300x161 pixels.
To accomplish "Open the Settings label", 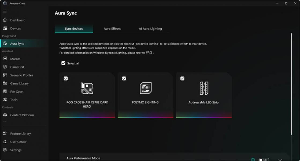I will point(16,150).
